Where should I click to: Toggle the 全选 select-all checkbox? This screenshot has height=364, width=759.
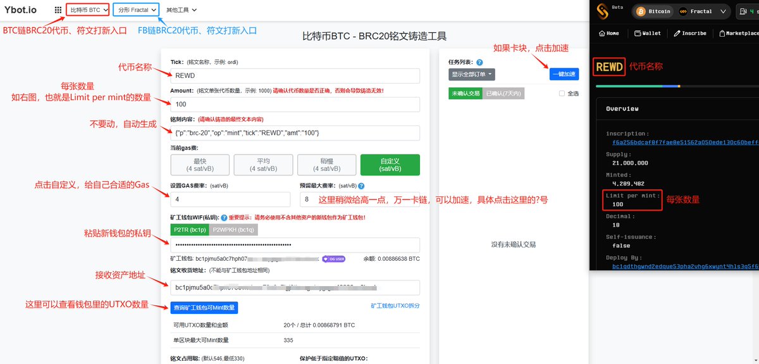coord(562,94)
